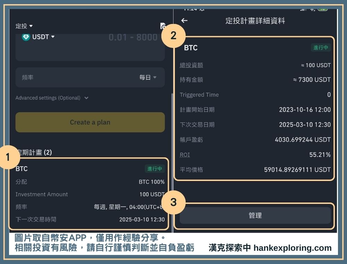Click 持有金額 value ≈ 7300 USDT

[x=312, y=80]
